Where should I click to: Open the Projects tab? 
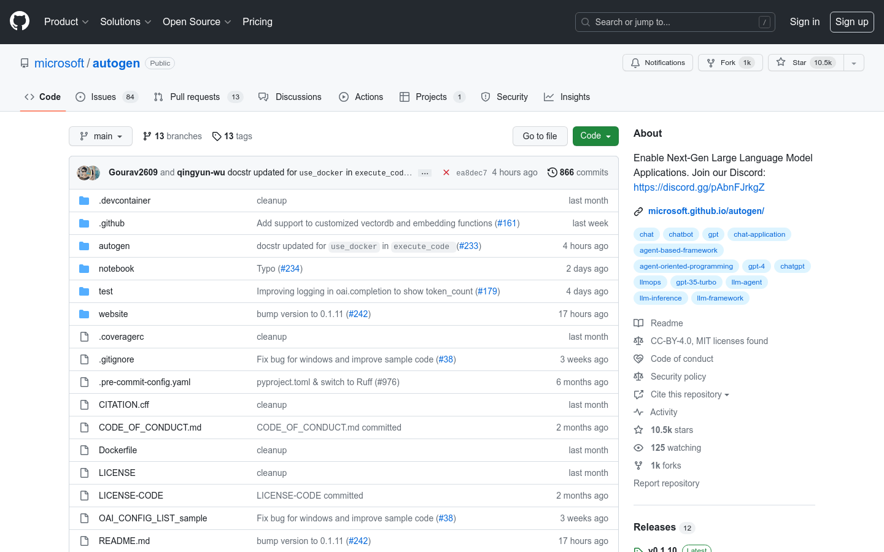(432, 97)
